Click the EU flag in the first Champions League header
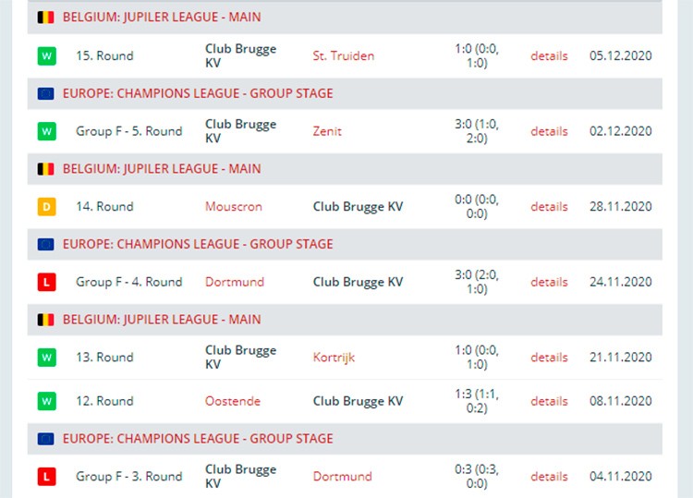Viewport: 693px width, 498px height. point(46,93)
